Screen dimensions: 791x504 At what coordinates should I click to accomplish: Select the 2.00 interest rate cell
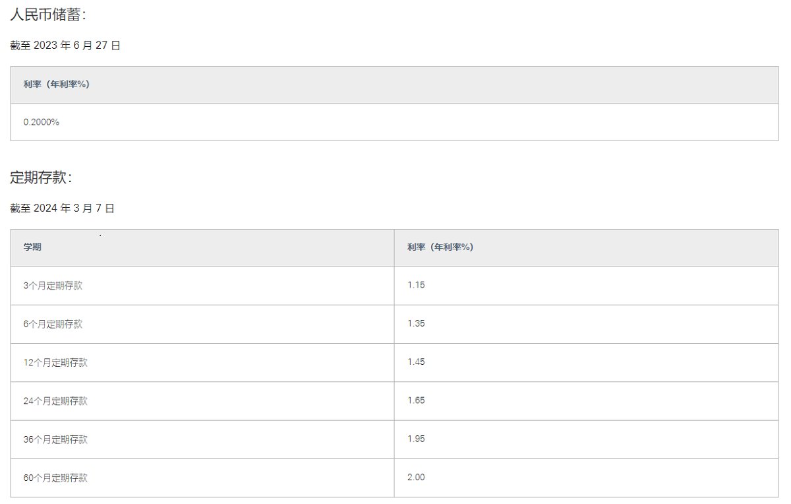[416, 477]
